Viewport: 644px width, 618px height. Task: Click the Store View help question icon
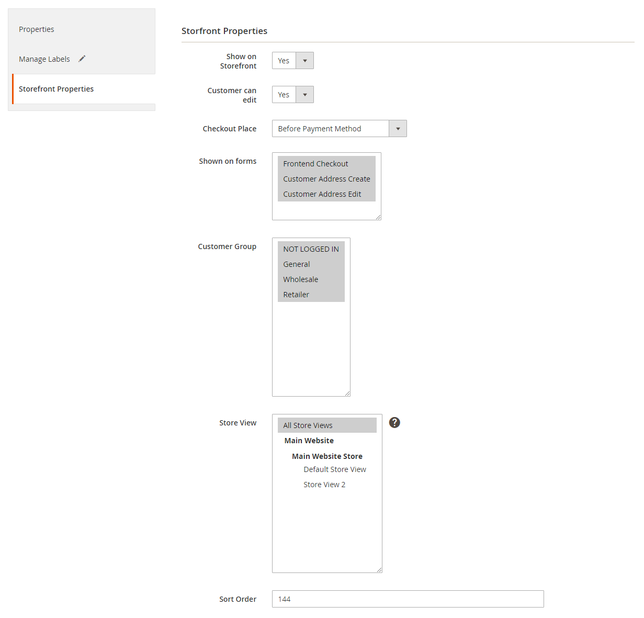point(395,422)
